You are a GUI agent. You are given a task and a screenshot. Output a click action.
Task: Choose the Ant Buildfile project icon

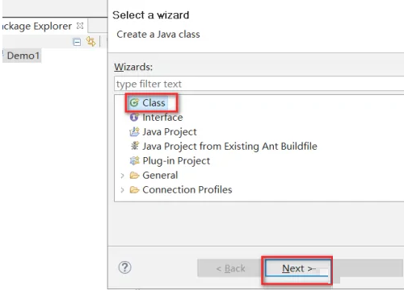point(134,146)
